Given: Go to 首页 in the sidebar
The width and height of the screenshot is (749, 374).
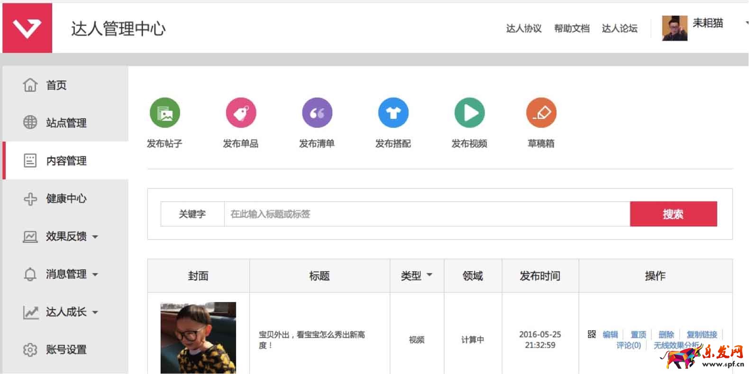Looking at the screenshot, I should 56,85.
